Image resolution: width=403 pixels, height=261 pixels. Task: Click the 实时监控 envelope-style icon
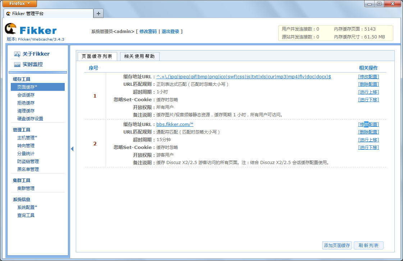click(17, 64)
